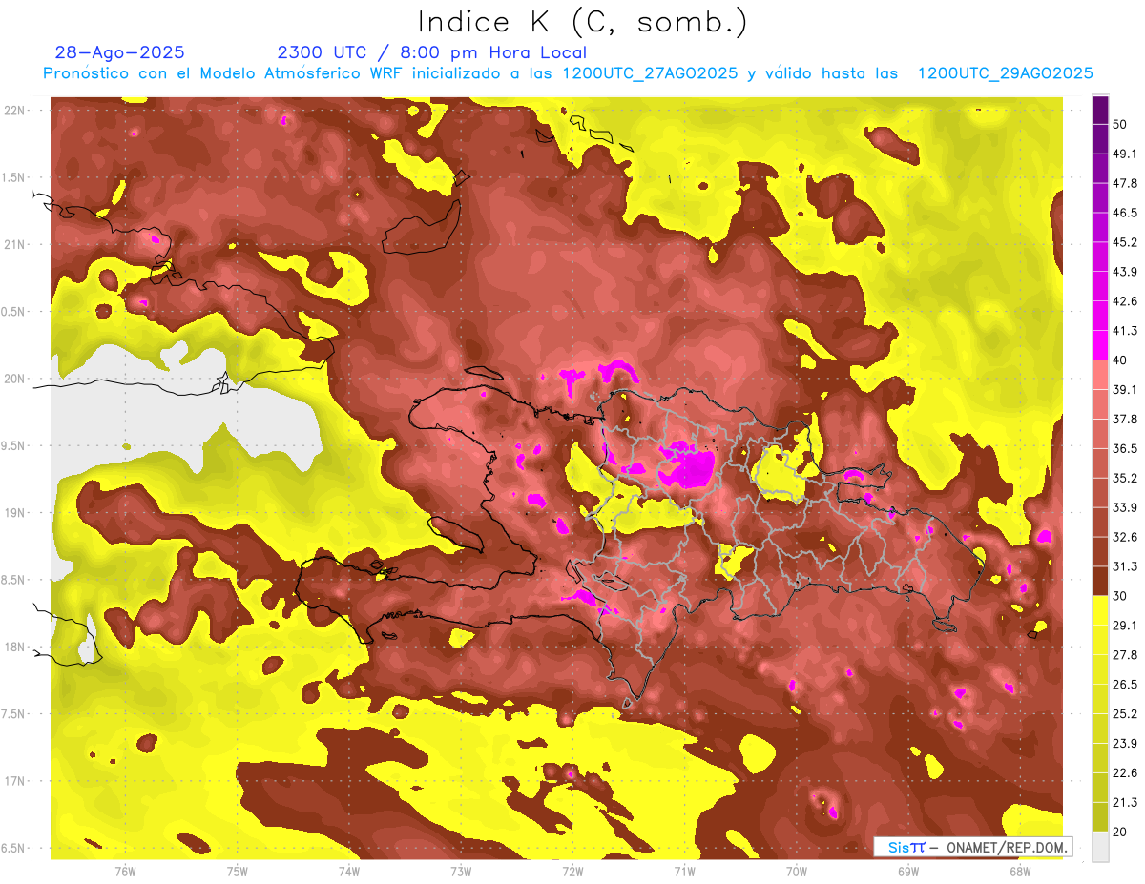Click the "70W" longitude axis label
This screenshot has width=1145, height=884.
(x=796, y=870)
